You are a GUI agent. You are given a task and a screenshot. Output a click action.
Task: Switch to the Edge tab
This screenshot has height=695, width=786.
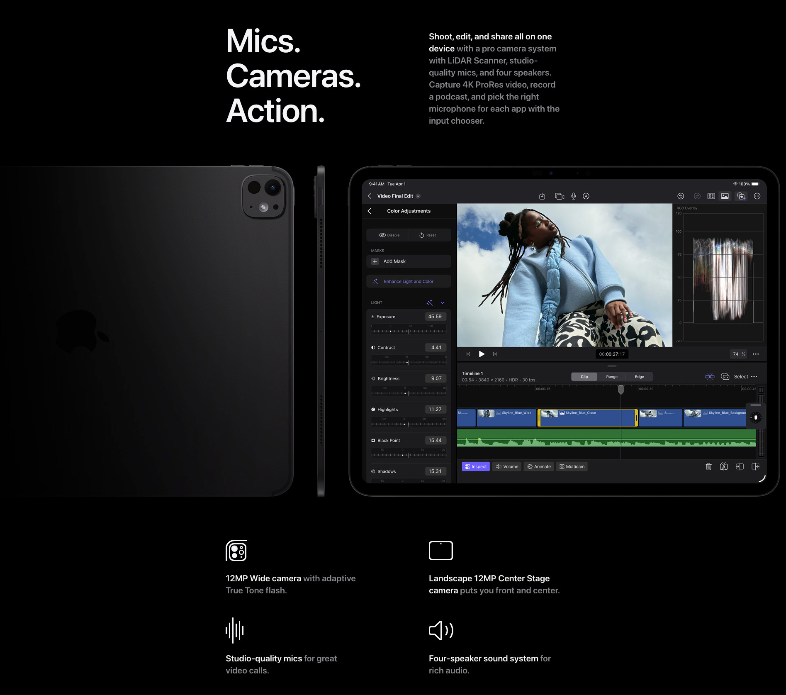(639, 377)
